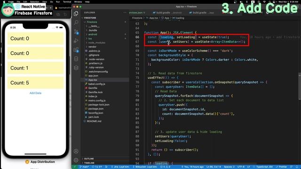
Task: Click the Prettier status bar item
Action: point(282,167)
